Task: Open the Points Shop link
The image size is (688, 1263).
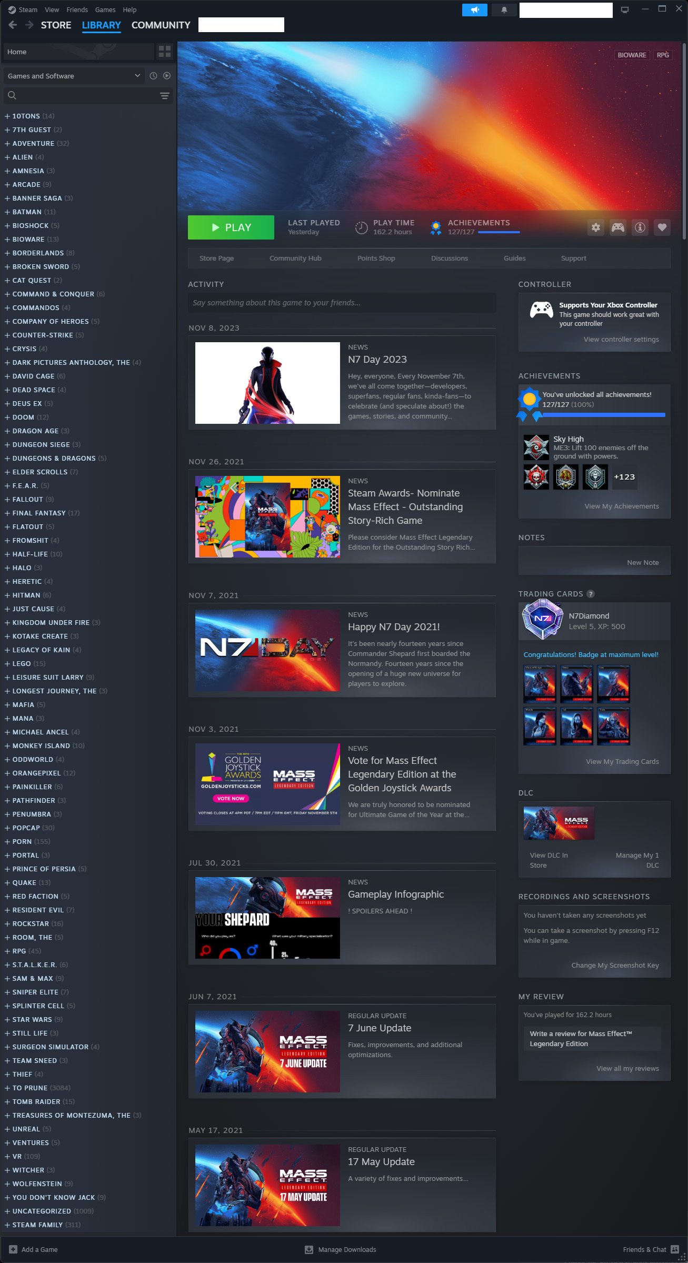Action: pos(376,258)
